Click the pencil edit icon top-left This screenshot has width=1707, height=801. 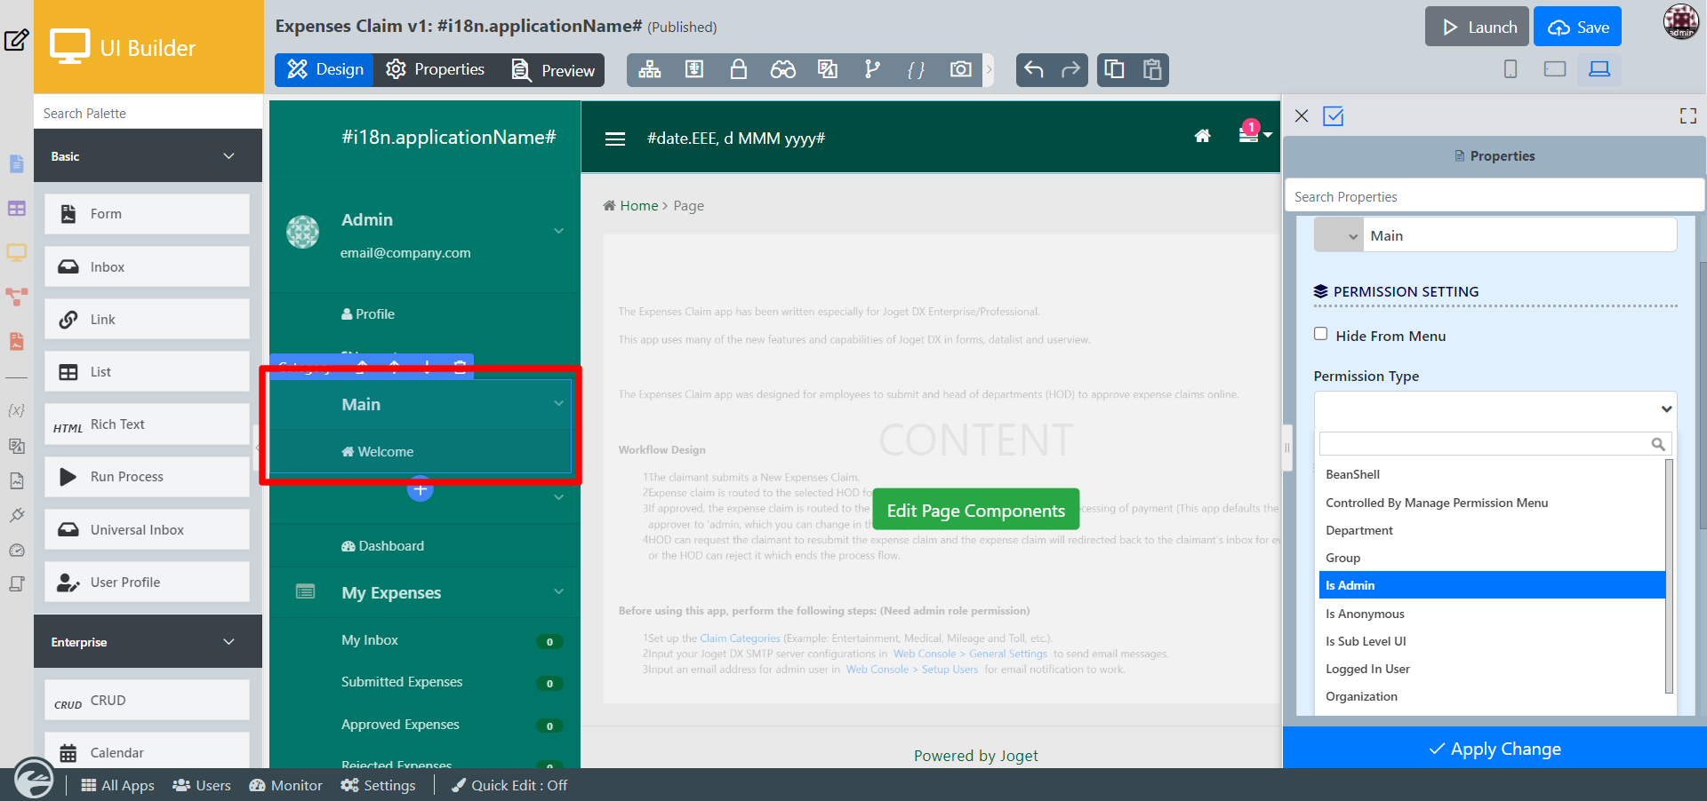(17, 40)
